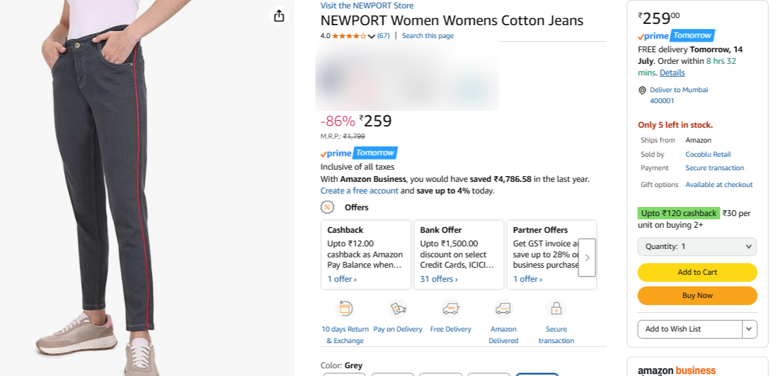The width and height of the screenshot is (781, 376).
Task: Expand the Add to Wish List arrow
Action: (749, 329)
